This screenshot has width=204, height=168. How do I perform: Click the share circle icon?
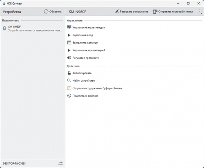click(69, 96)
